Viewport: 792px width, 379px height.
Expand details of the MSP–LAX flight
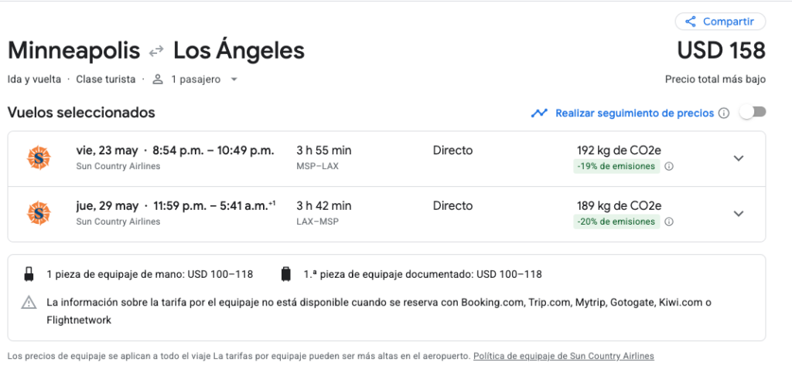(x=739, y=158)
